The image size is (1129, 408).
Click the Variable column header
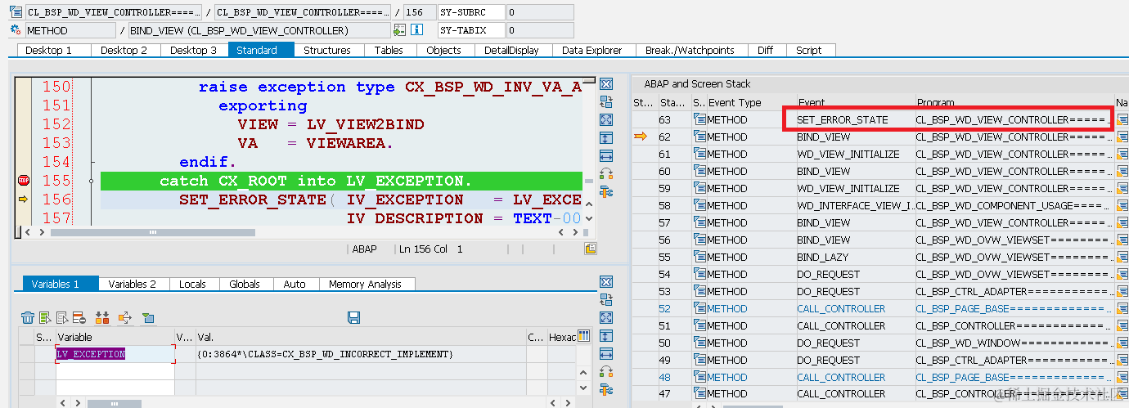point(115,337)
